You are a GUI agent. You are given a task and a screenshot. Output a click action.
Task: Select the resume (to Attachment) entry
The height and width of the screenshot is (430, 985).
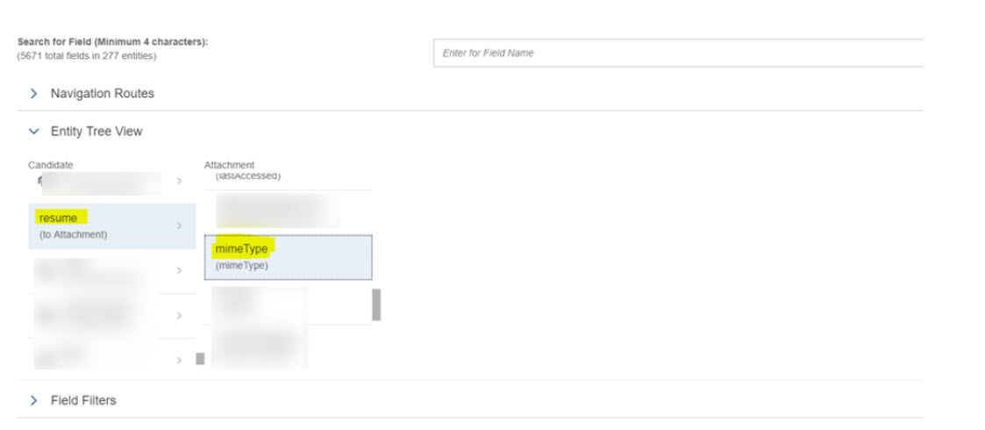click(96, 226)
